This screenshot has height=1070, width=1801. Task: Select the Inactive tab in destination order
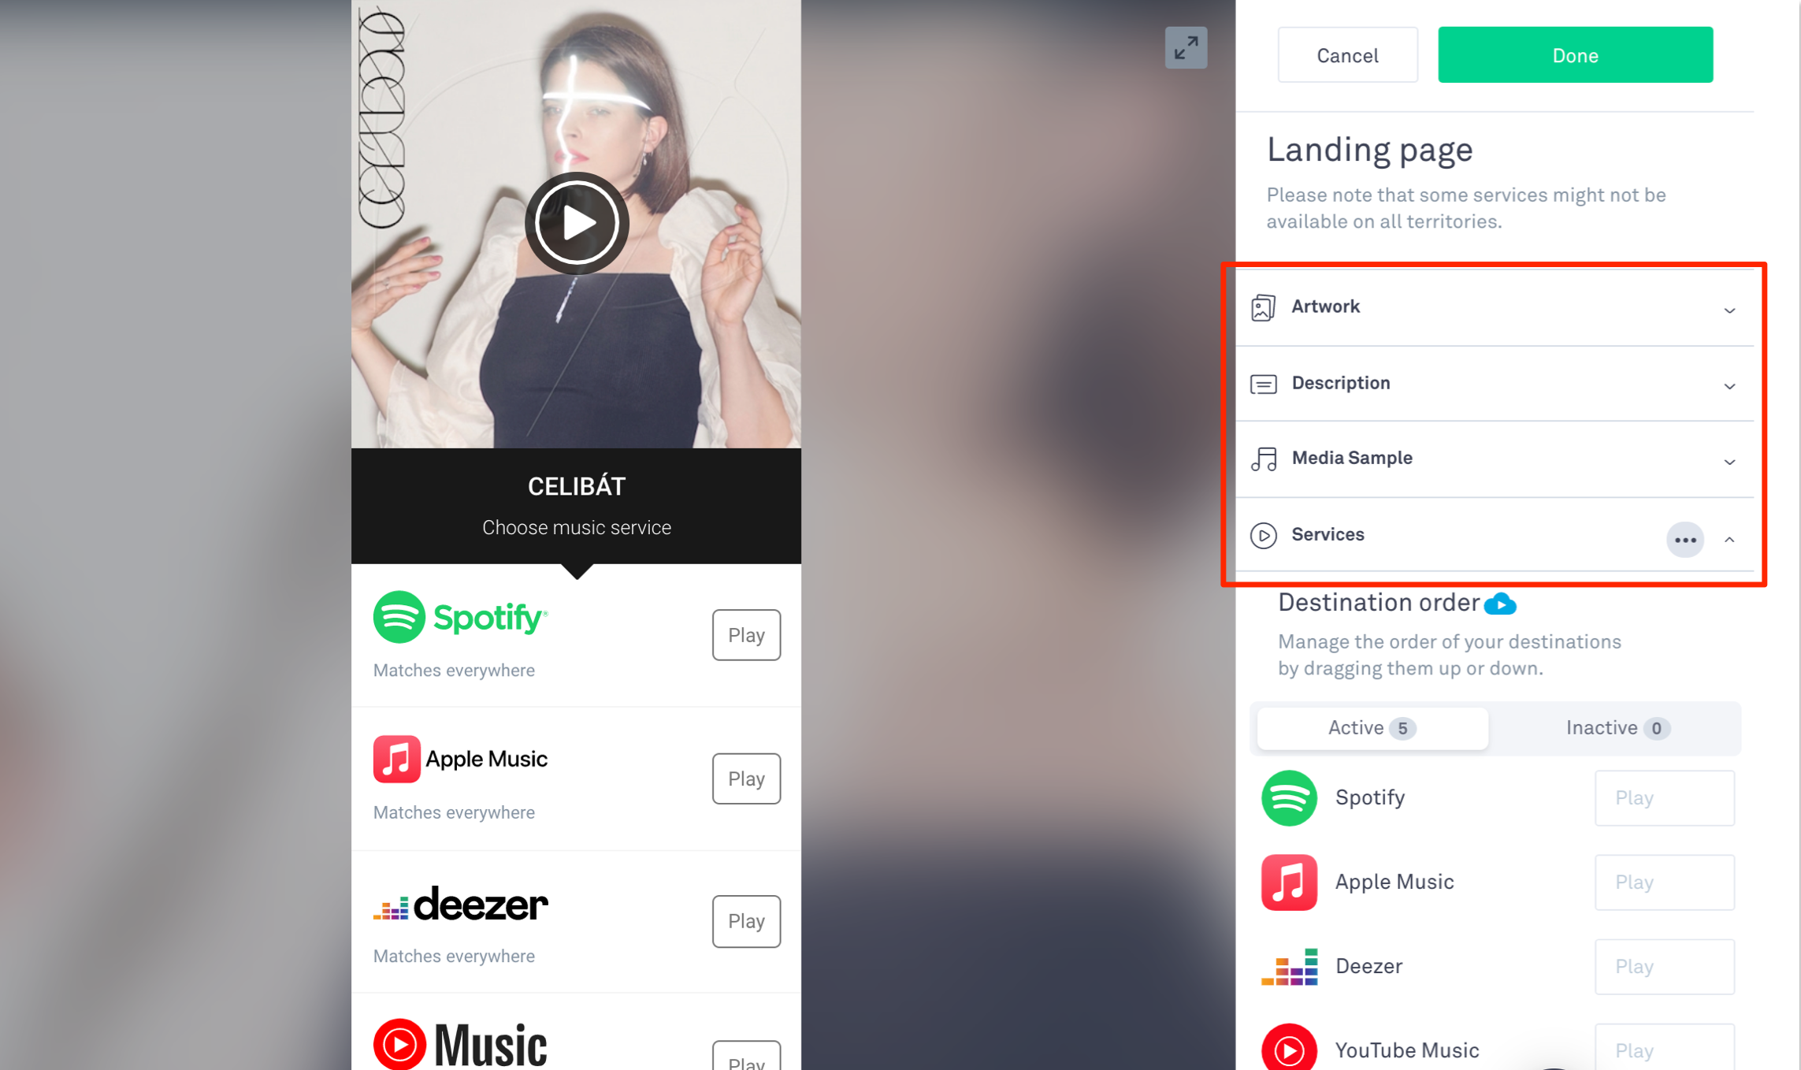point(1613,727)
